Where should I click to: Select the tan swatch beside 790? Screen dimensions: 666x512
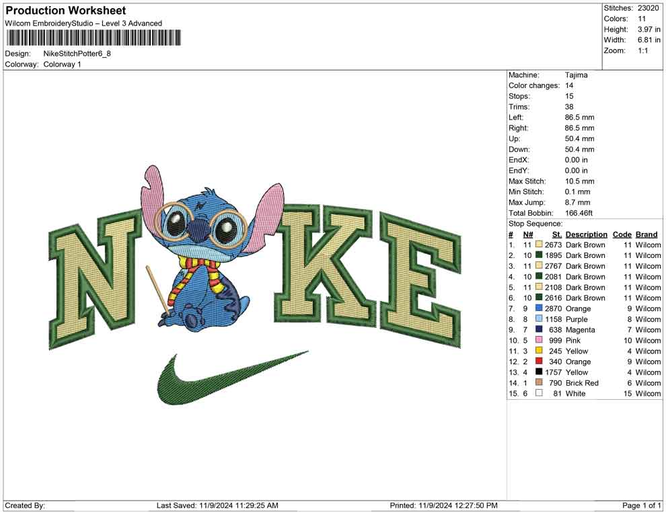point(539,382)
